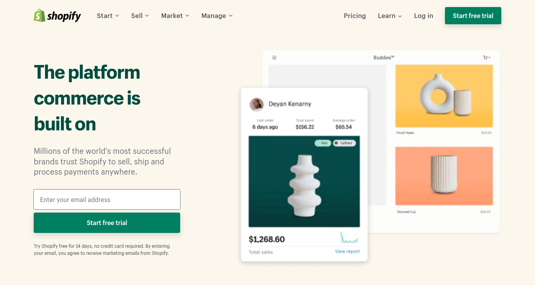Screen dimensions: 535x285
Task: Select the Textured Cup product thumbnail
Action: pyautogui.click(x=444, y=176)
